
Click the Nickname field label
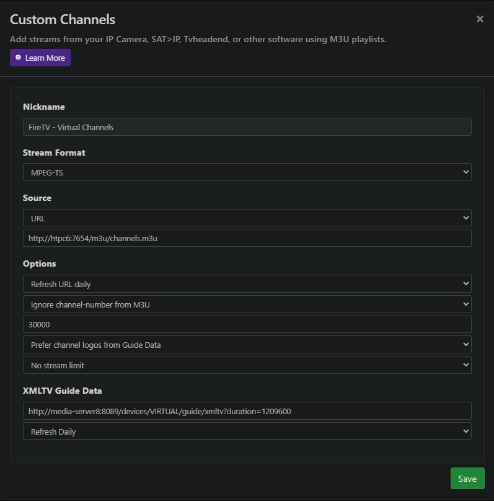coord(44,107)
